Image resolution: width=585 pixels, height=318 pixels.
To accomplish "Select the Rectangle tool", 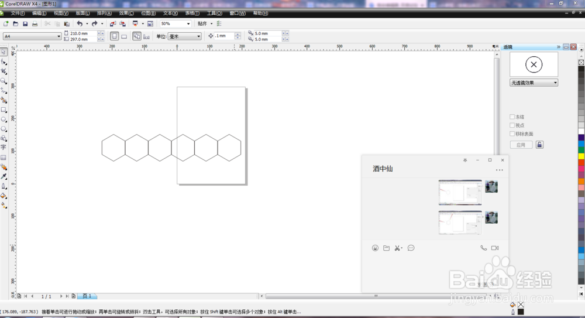I will pyautogui.click(x=4, y=110).
